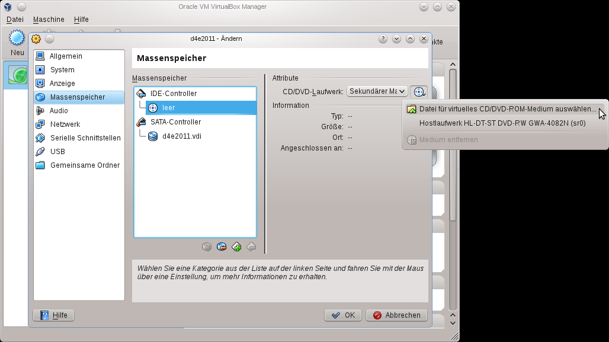This screenshot has width=609, height=342.
Task: Click the add controller icon
Action: [x=236, y=247]
